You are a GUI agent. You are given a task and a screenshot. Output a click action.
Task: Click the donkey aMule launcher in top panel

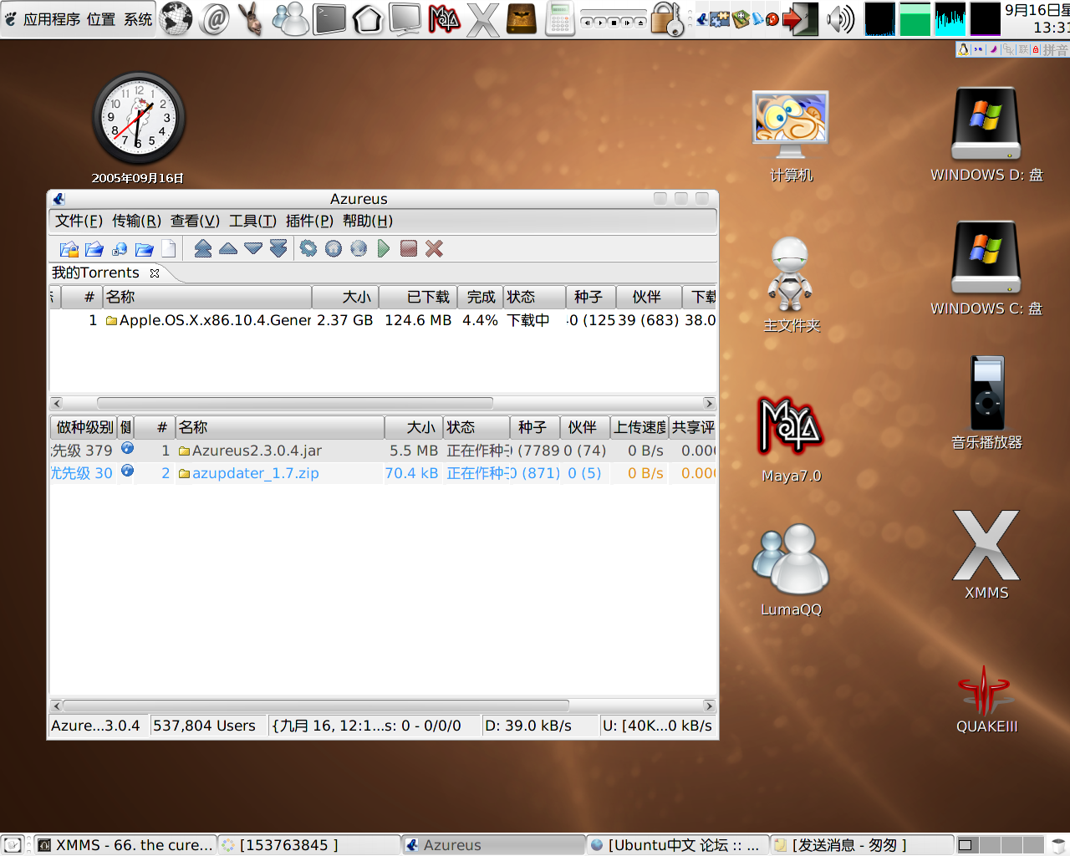(250, 18)
